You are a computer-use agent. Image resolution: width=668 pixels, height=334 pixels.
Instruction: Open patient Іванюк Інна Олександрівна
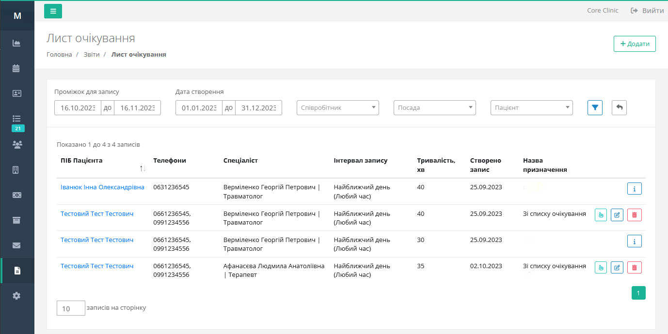102,187
